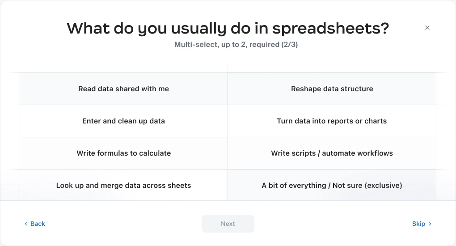Skip this question using the Skip link
The width and height of the screenshot is (456, 246).
[422, 224]
